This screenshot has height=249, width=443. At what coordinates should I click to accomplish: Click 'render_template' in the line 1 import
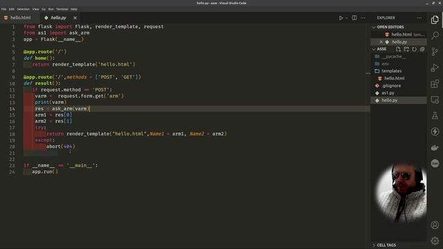(x=116, y=26)
